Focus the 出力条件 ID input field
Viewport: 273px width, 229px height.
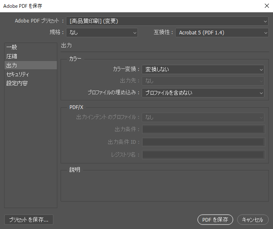(203, 142)
